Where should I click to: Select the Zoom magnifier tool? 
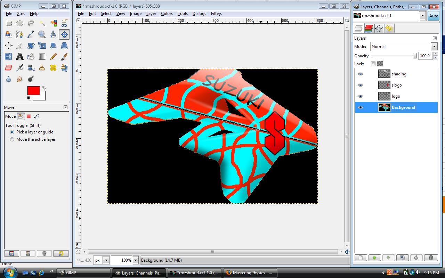click(42, 34)
